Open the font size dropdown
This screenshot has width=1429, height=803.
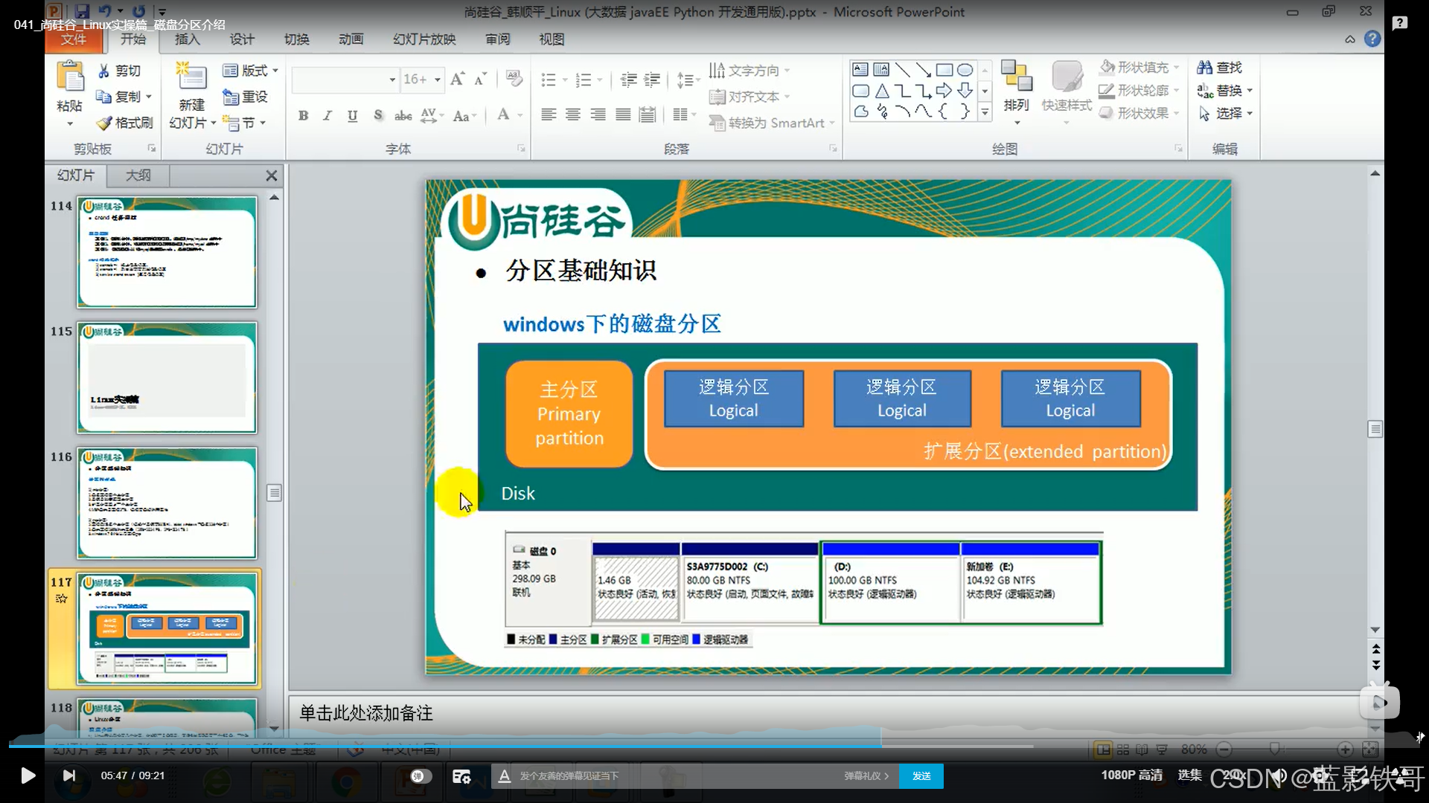click(438, 80)
